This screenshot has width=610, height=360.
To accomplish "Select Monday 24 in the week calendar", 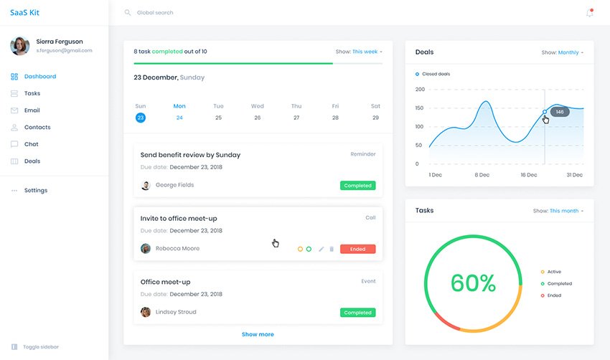I will coord(179,118).
